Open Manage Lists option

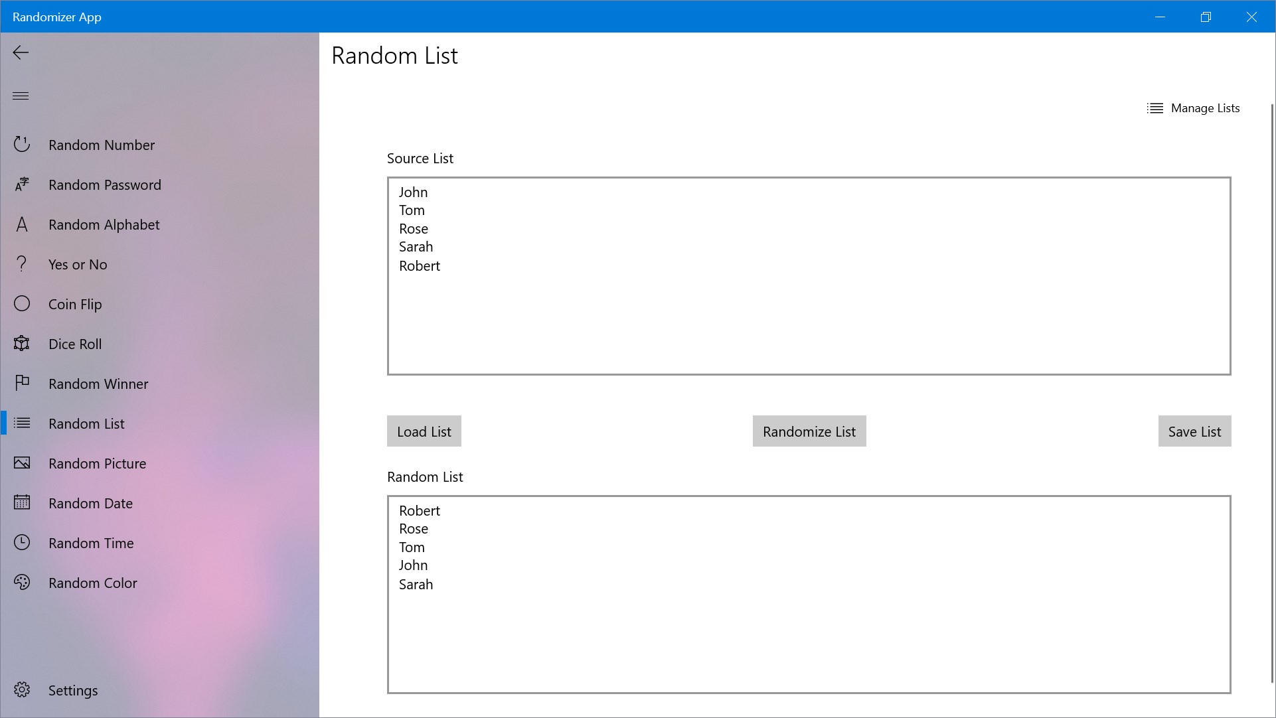1193,108
